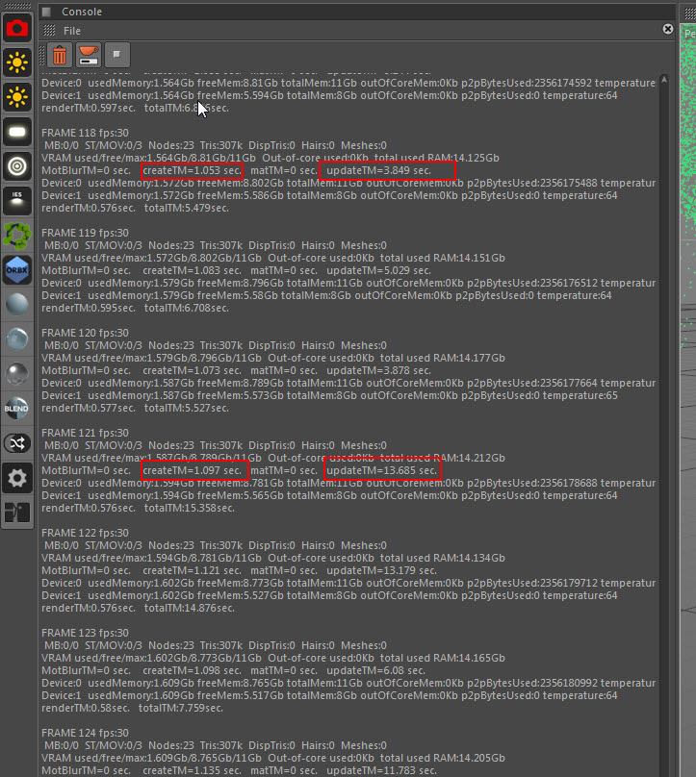This screenshot has height=777, width=696.
Task: Click the target light icon
Action: click(17, 166)
